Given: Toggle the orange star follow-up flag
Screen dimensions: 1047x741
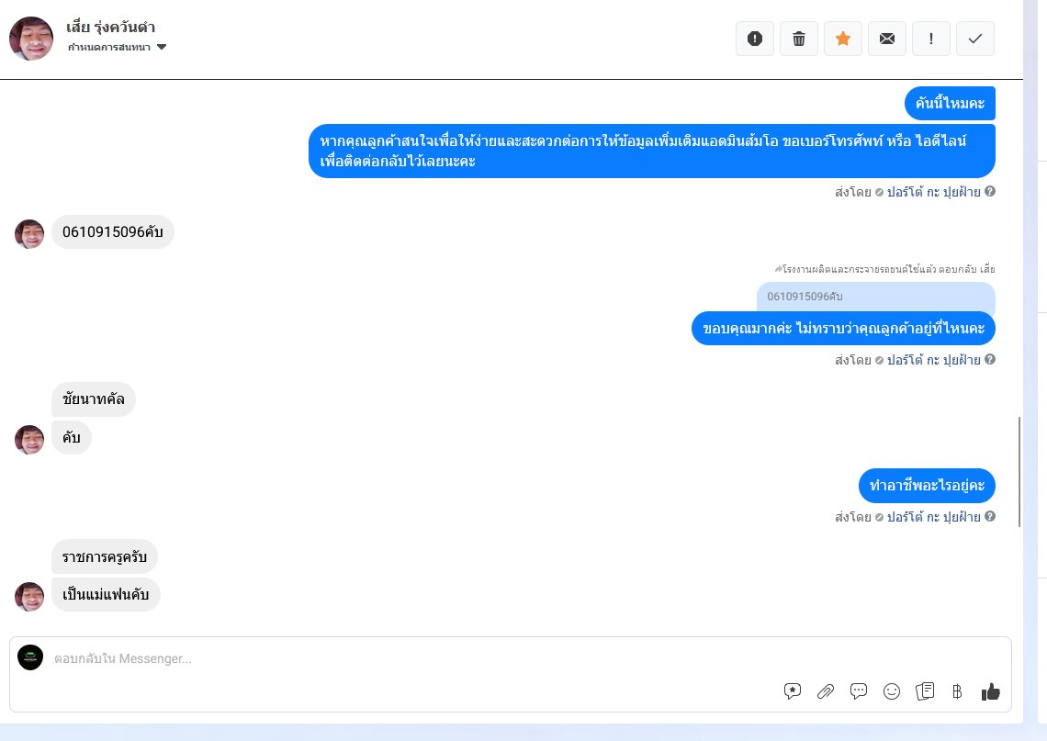Looking at the screenshot, I should click(x=843, y=39).
